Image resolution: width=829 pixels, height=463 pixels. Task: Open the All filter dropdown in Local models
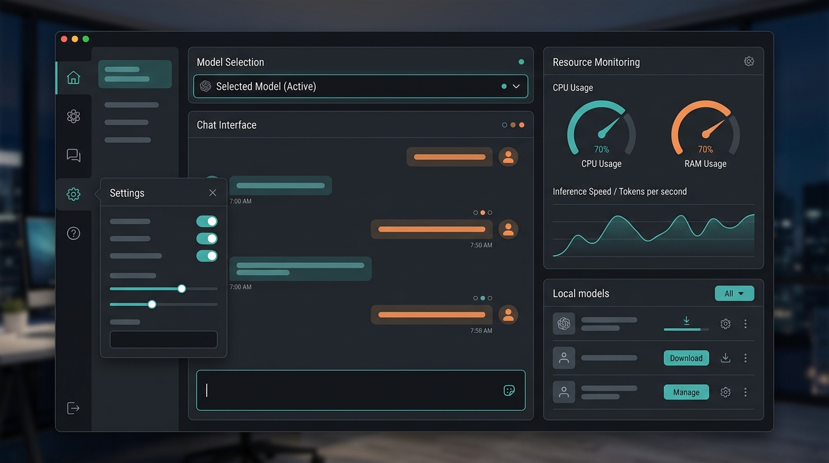[x=734, y=294]
